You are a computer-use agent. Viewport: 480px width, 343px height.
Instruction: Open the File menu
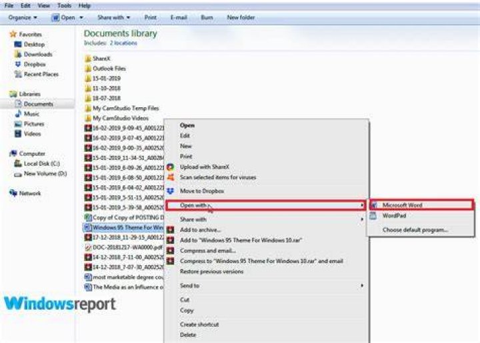tap(9, 5)
